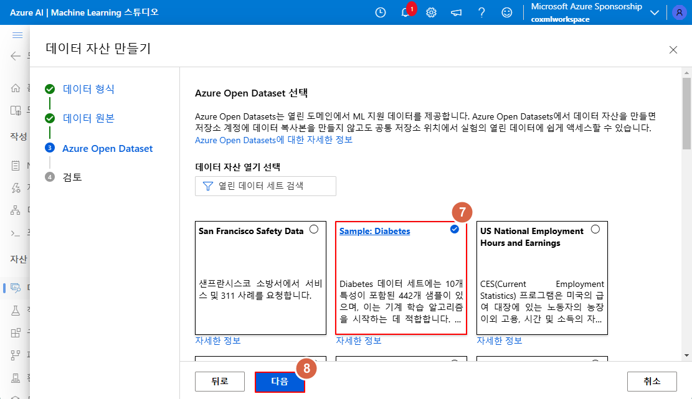Open the notifications bell

[405, 12]
